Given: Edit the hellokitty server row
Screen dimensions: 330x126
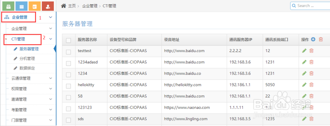Looking at the screenshot, I should pos(304,85).
